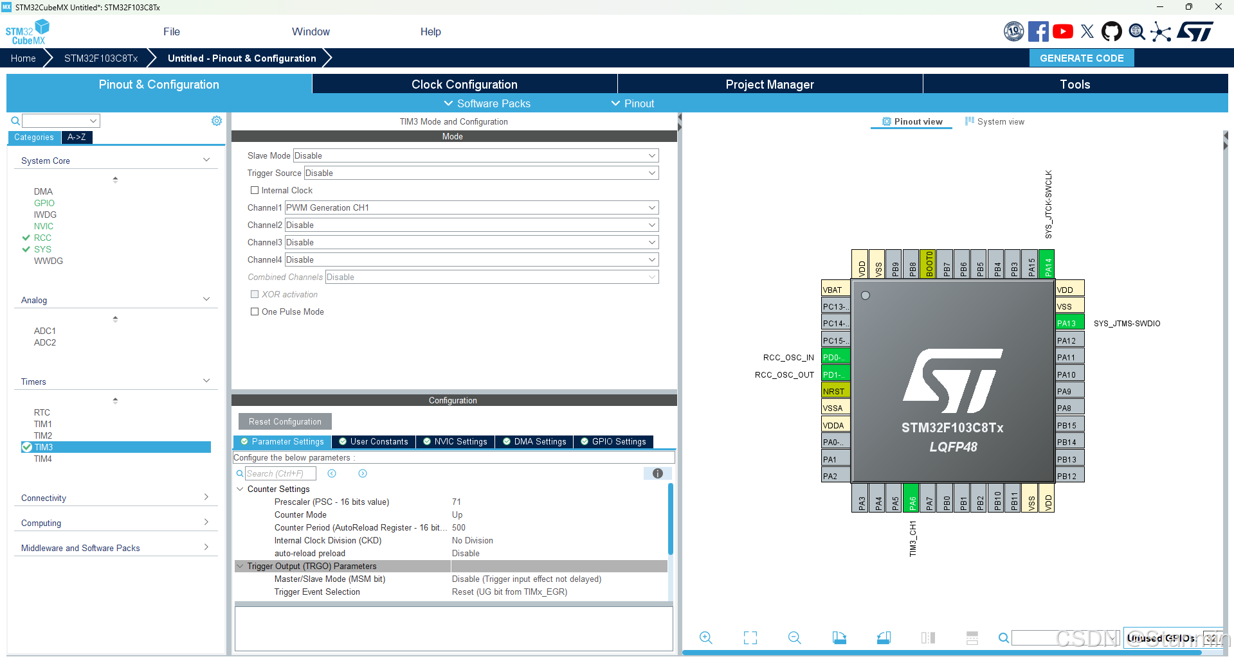
Task: Open the Channel1 PWM Generation dropdown
Action: 472,207
